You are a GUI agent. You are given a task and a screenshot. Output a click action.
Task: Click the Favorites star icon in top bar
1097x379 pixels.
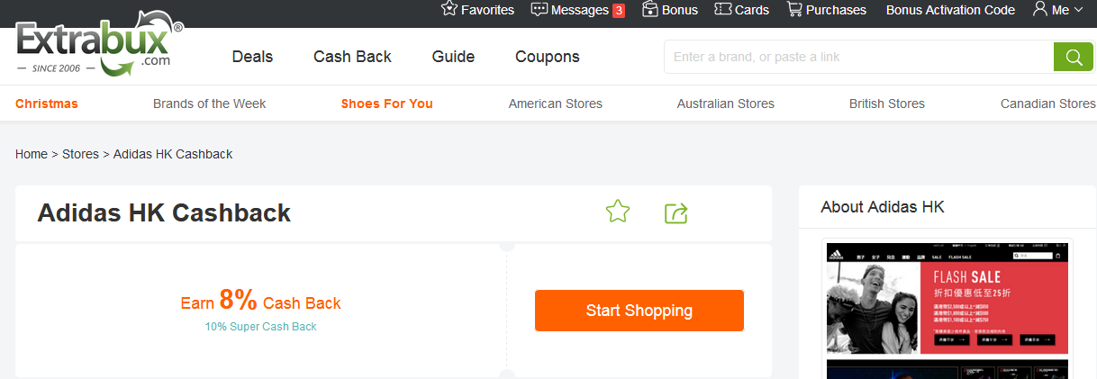tap(449, 9)
